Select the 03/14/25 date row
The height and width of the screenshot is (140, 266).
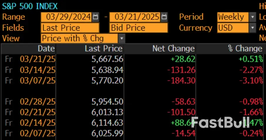tap(37, 70)
